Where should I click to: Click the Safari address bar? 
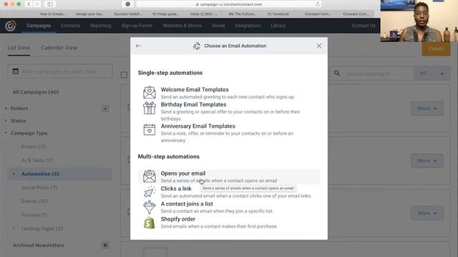229,4
